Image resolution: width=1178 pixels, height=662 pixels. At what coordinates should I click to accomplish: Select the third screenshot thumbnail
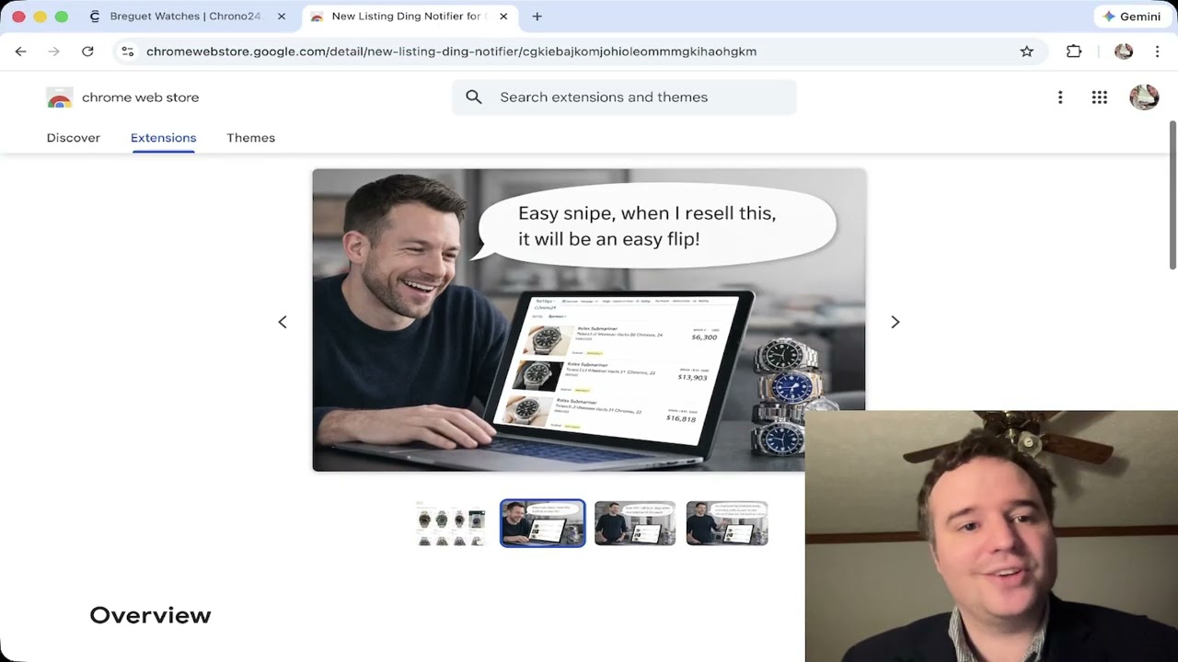[x=635, y=523]
